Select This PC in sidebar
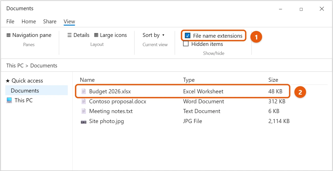The height and width of the screenshot is (171, 333). coord(20,100)
